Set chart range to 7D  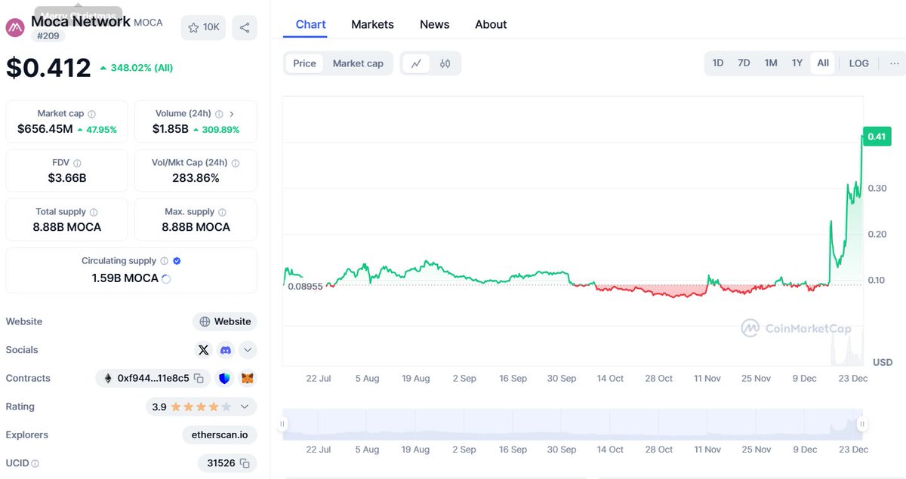pos(744,63)
